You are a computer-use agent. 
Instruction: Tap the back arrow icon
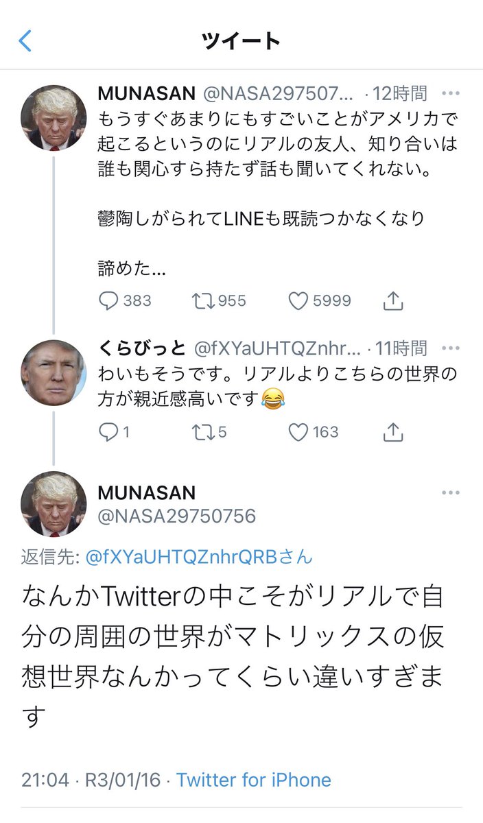point(25,41)
